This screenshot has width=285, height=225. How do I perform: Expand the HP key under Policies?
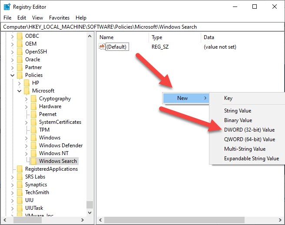[x=19, y=83]
